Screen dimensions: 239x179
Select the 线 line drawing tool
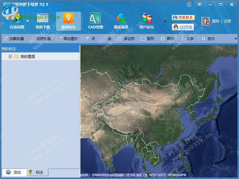click(x=106, y=38)
